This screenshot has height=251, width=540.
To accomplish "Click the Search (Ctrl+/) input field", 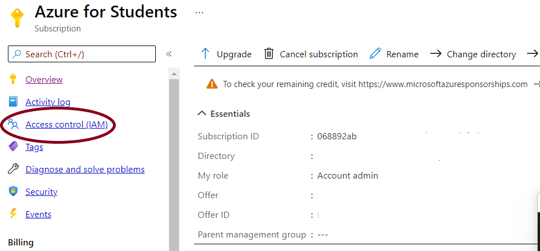I will click(x=84, y=54).
